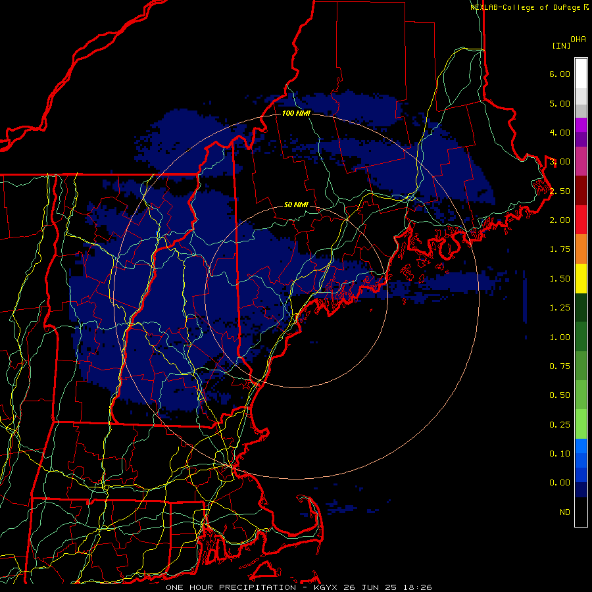592x592 pixels.
Task: Select the 0.25 legend value
Action: [560, 425]
